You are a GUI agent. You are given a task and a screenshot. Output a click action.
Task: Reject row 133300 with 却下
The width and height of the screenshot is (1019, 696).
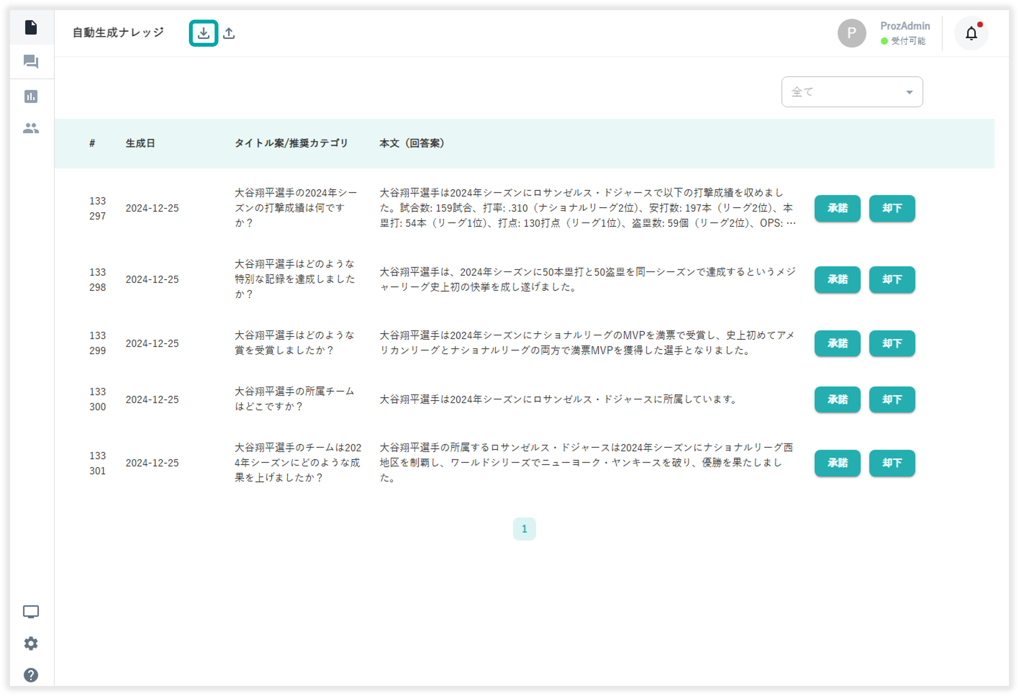(x=892, y=399)
